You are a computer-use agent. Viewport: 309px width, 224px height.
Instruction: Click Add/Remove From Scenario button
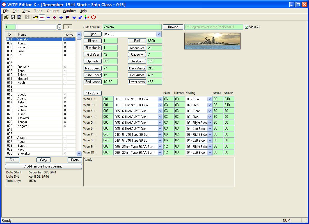pyautogui.click(x=43, y=166)
